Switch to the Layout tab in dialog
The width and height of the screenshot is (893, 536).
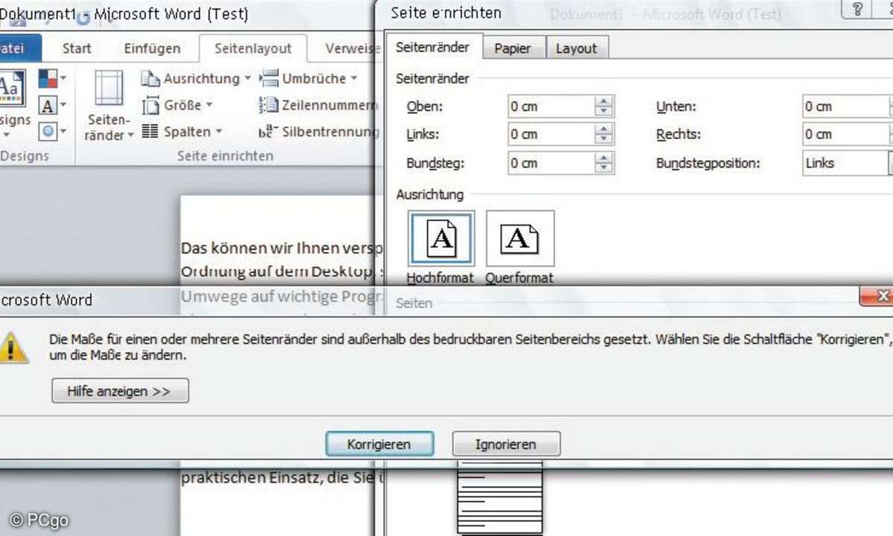577,48
